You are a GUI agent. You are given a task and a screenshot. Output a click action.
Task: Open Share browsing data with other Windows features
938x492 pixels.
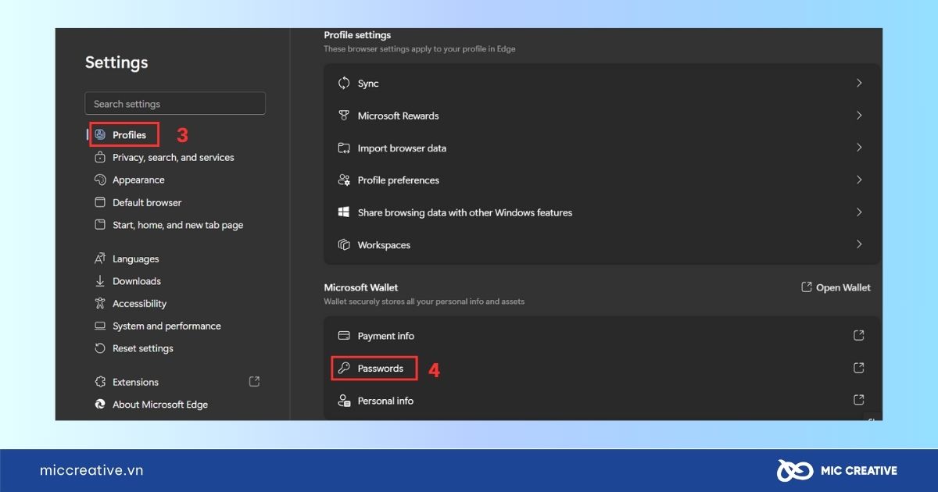tap(602, 212)
